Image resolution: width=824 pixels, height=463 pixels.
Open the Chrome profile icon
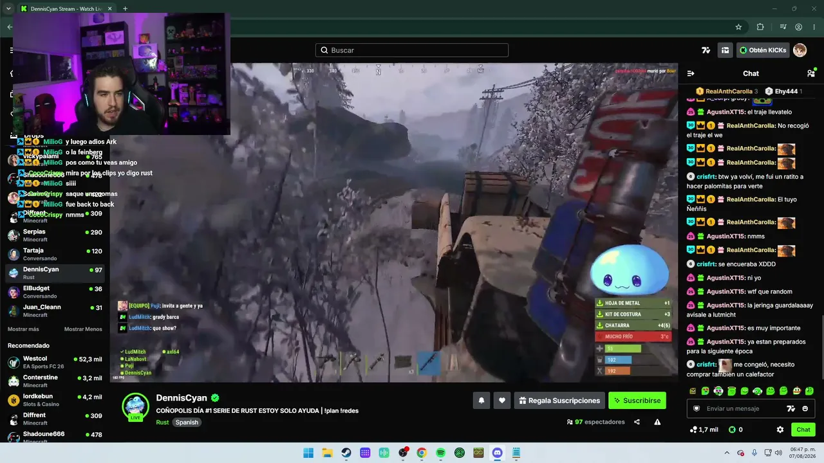click(x=798, y=27)
